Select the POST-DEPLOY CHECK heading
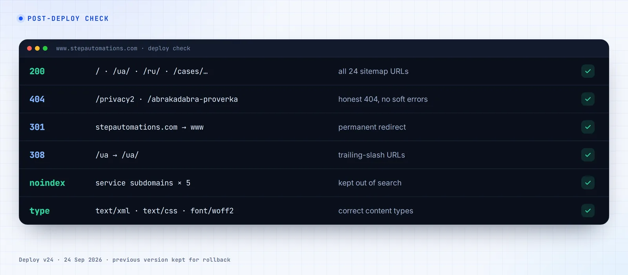 68,18
